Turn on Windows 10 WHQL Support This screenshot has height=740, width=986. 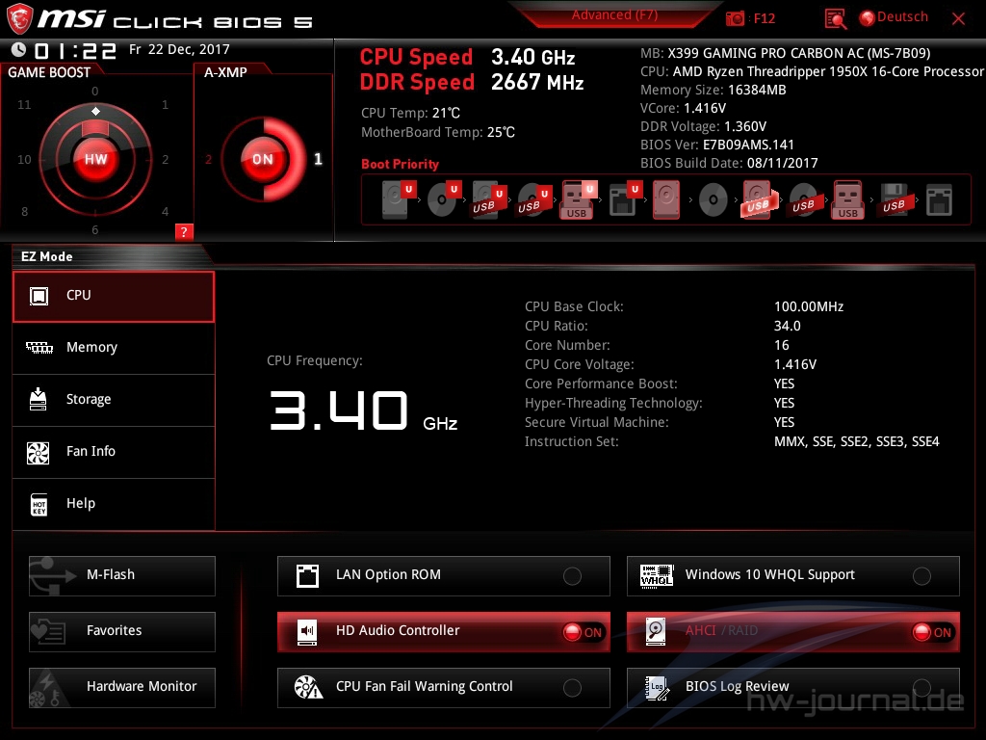(x=922, y=575)
